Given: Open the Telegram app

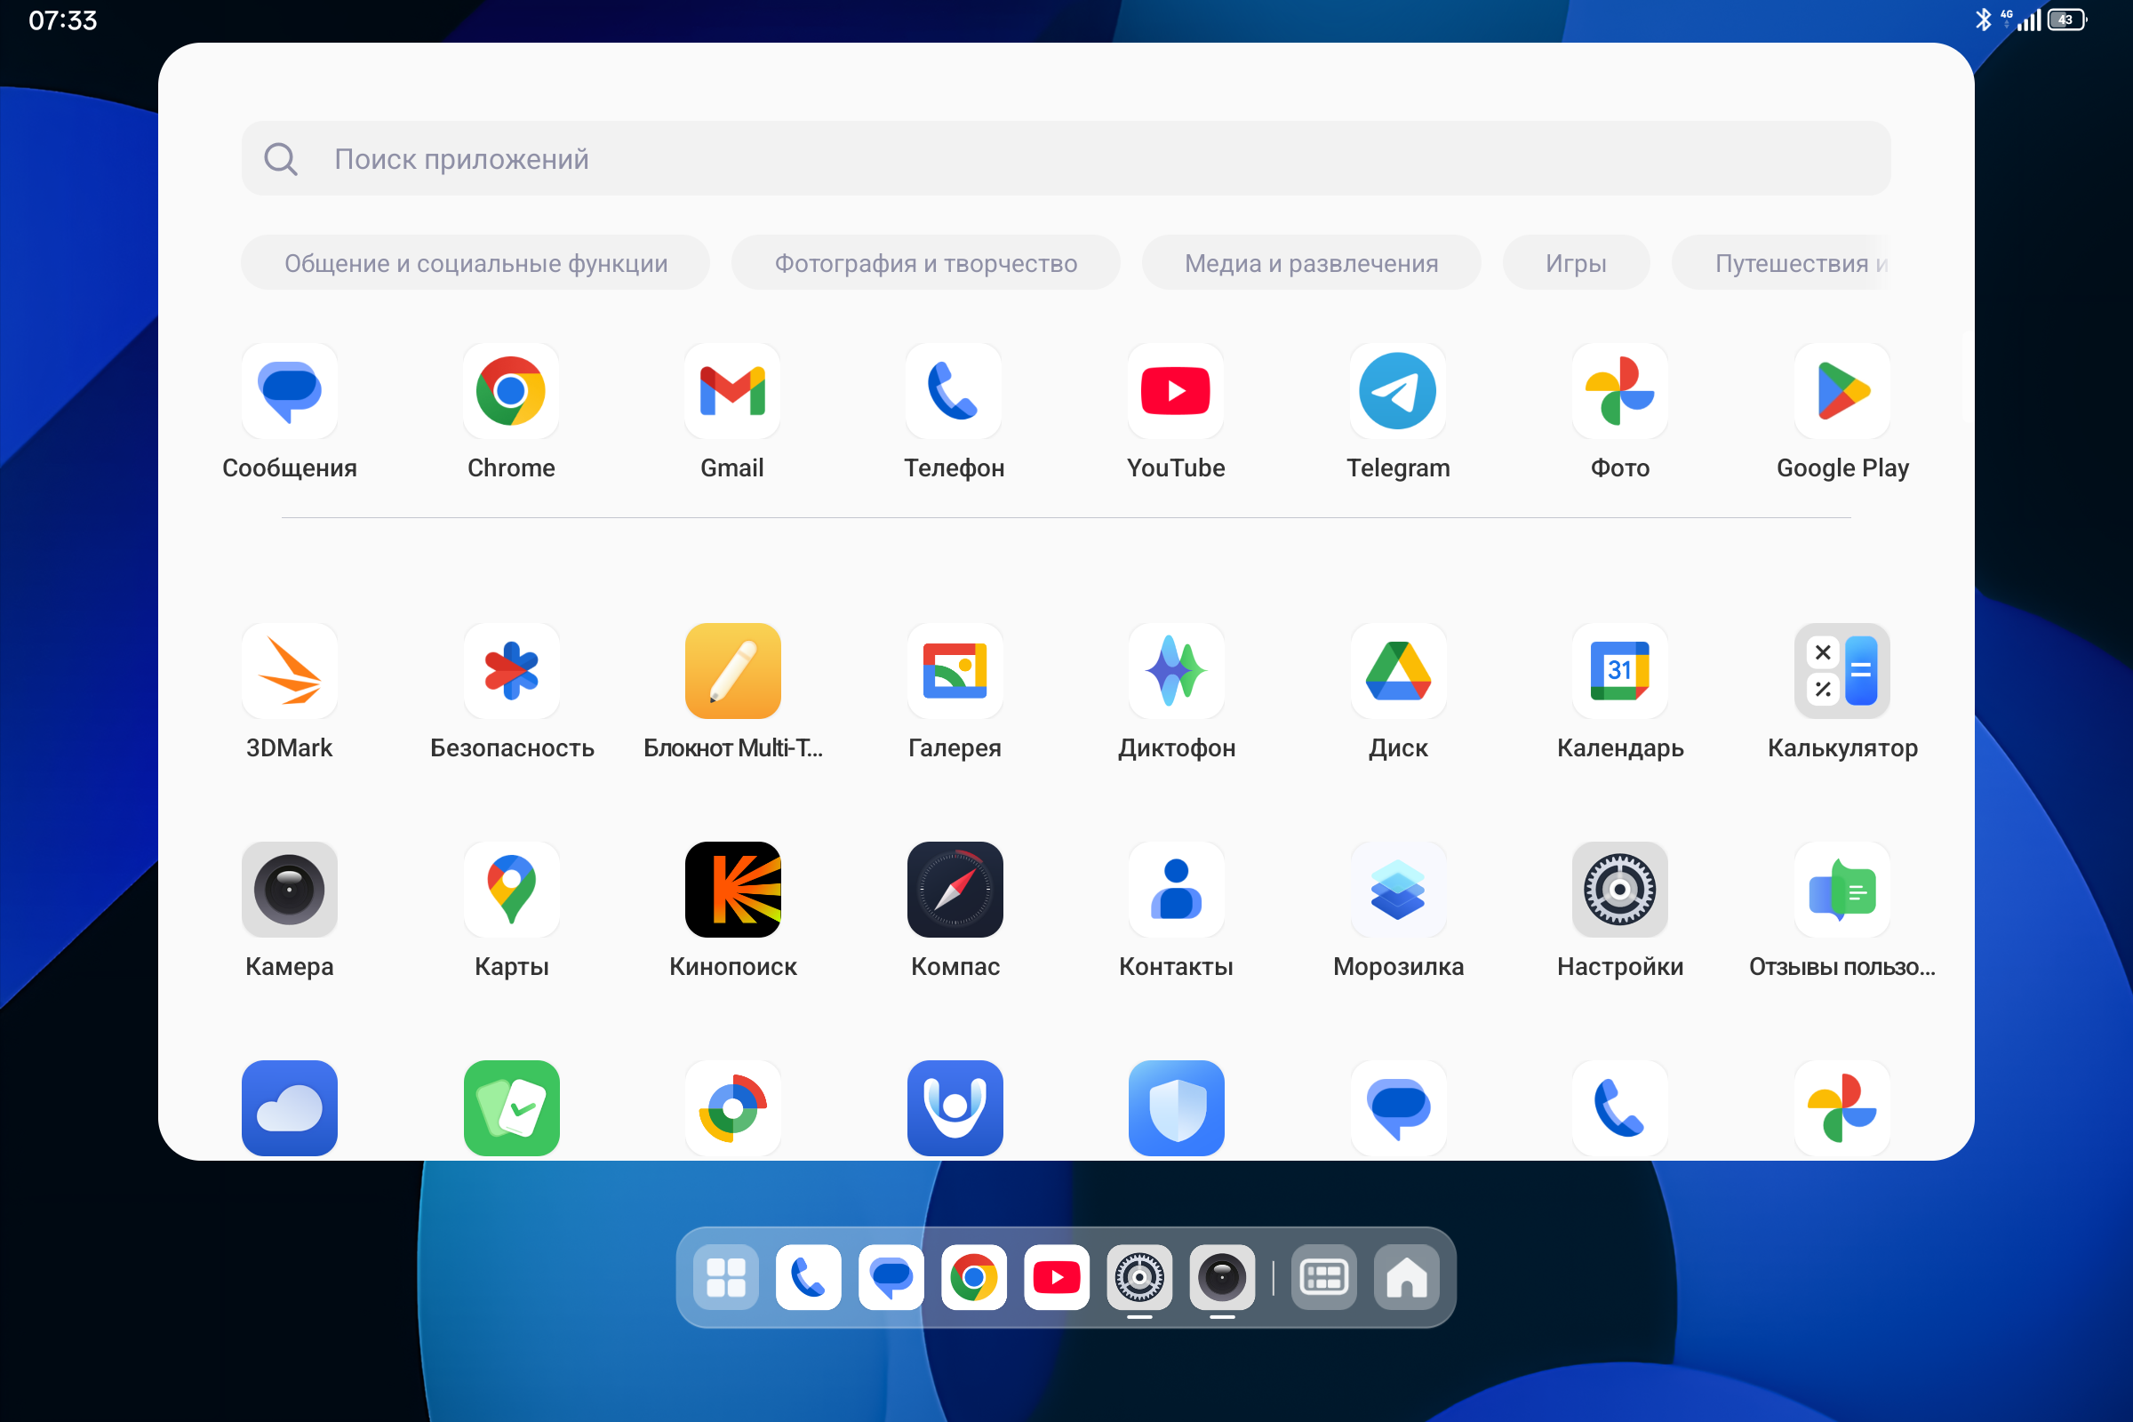Looking at the screenshot, I should (1398, 391).
